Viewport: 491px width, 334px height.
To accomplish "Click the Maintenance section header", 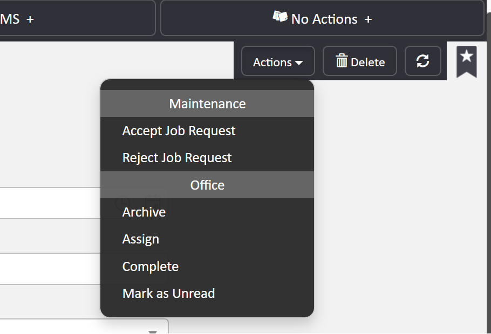I will 207,103.
